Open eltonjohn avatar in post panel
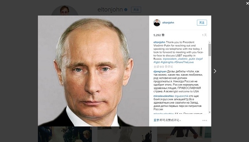Image resolution: width=249 pixels, height=142 pixels. 157,23
